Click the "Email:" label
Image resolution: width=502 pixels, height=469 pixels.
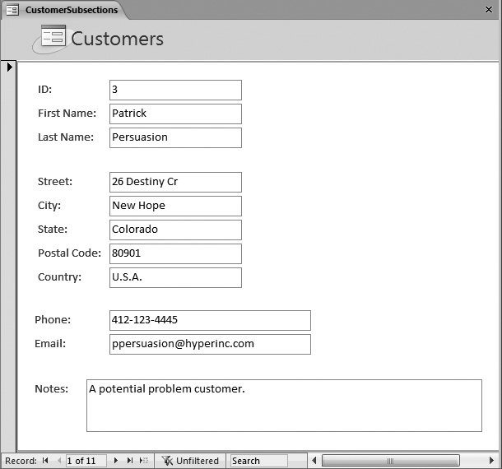click(x=50, y=343)
